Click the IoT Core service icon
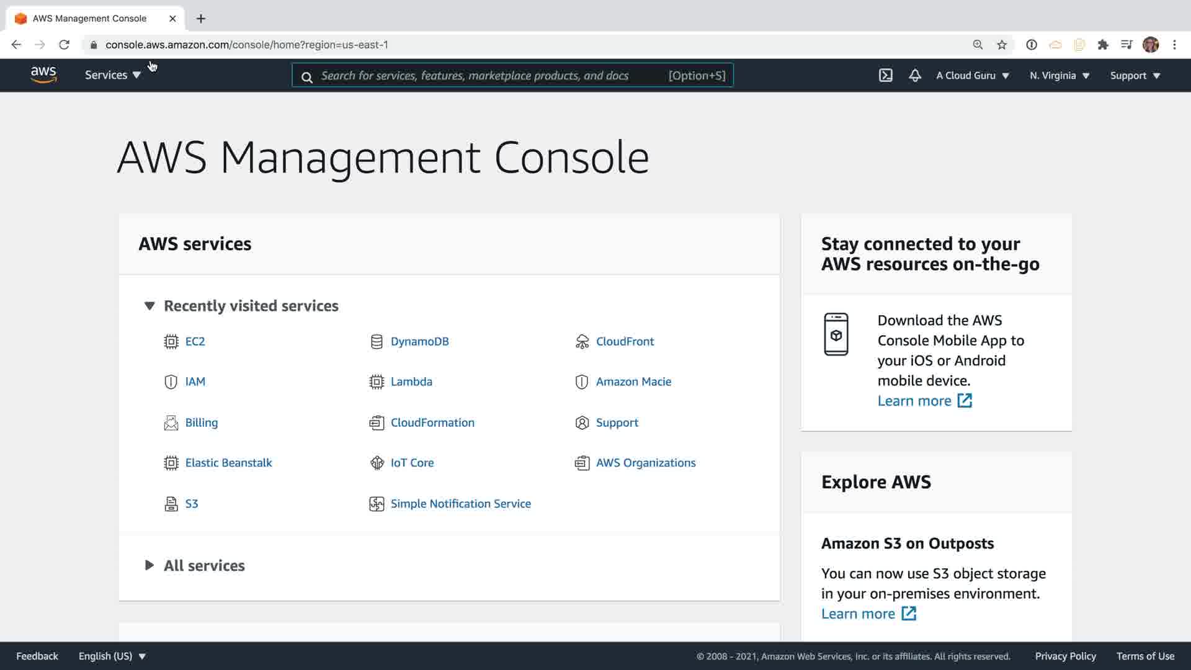The width and height of the screenshot is (1191, 670). click(377, 463)
